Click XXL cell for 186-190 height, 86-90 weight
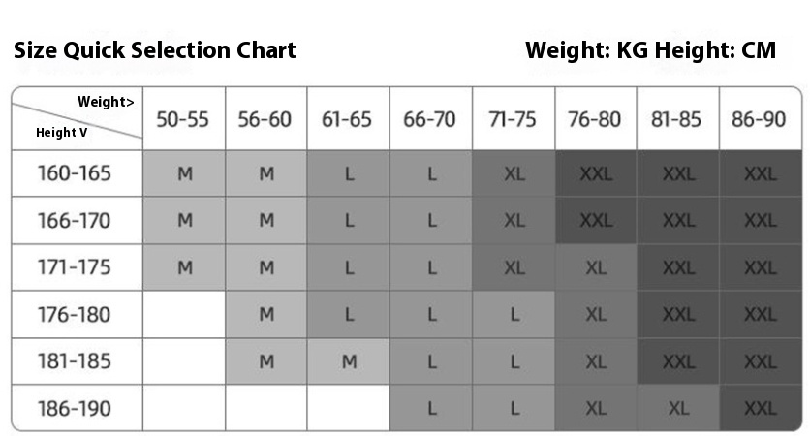 coord(761,408)
